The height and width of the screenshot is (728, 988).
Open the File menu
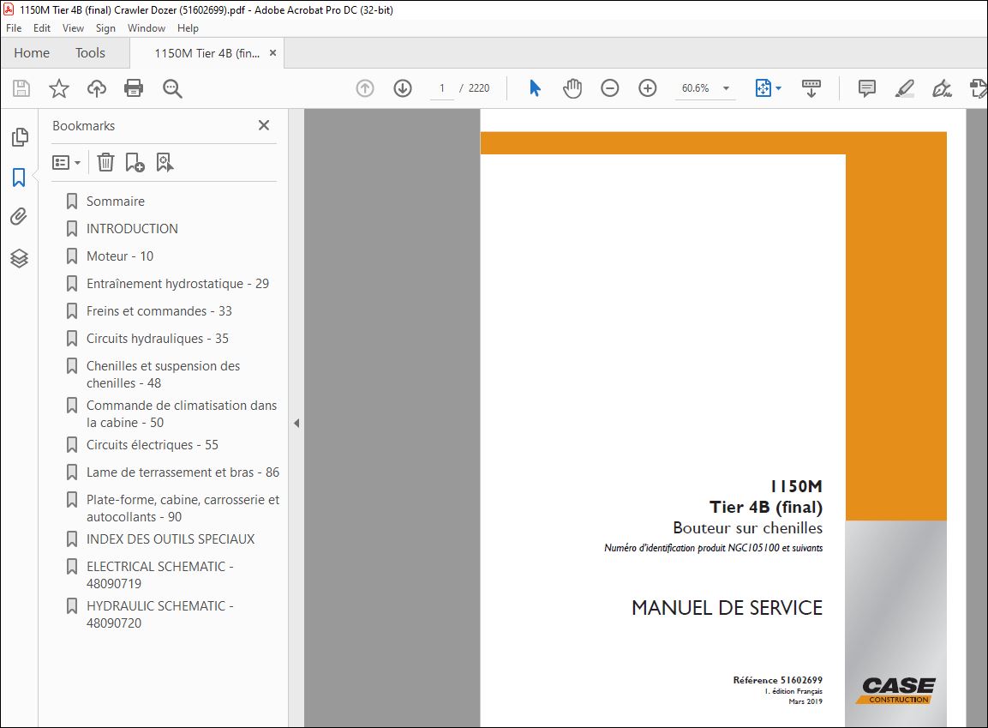[14, 28]
